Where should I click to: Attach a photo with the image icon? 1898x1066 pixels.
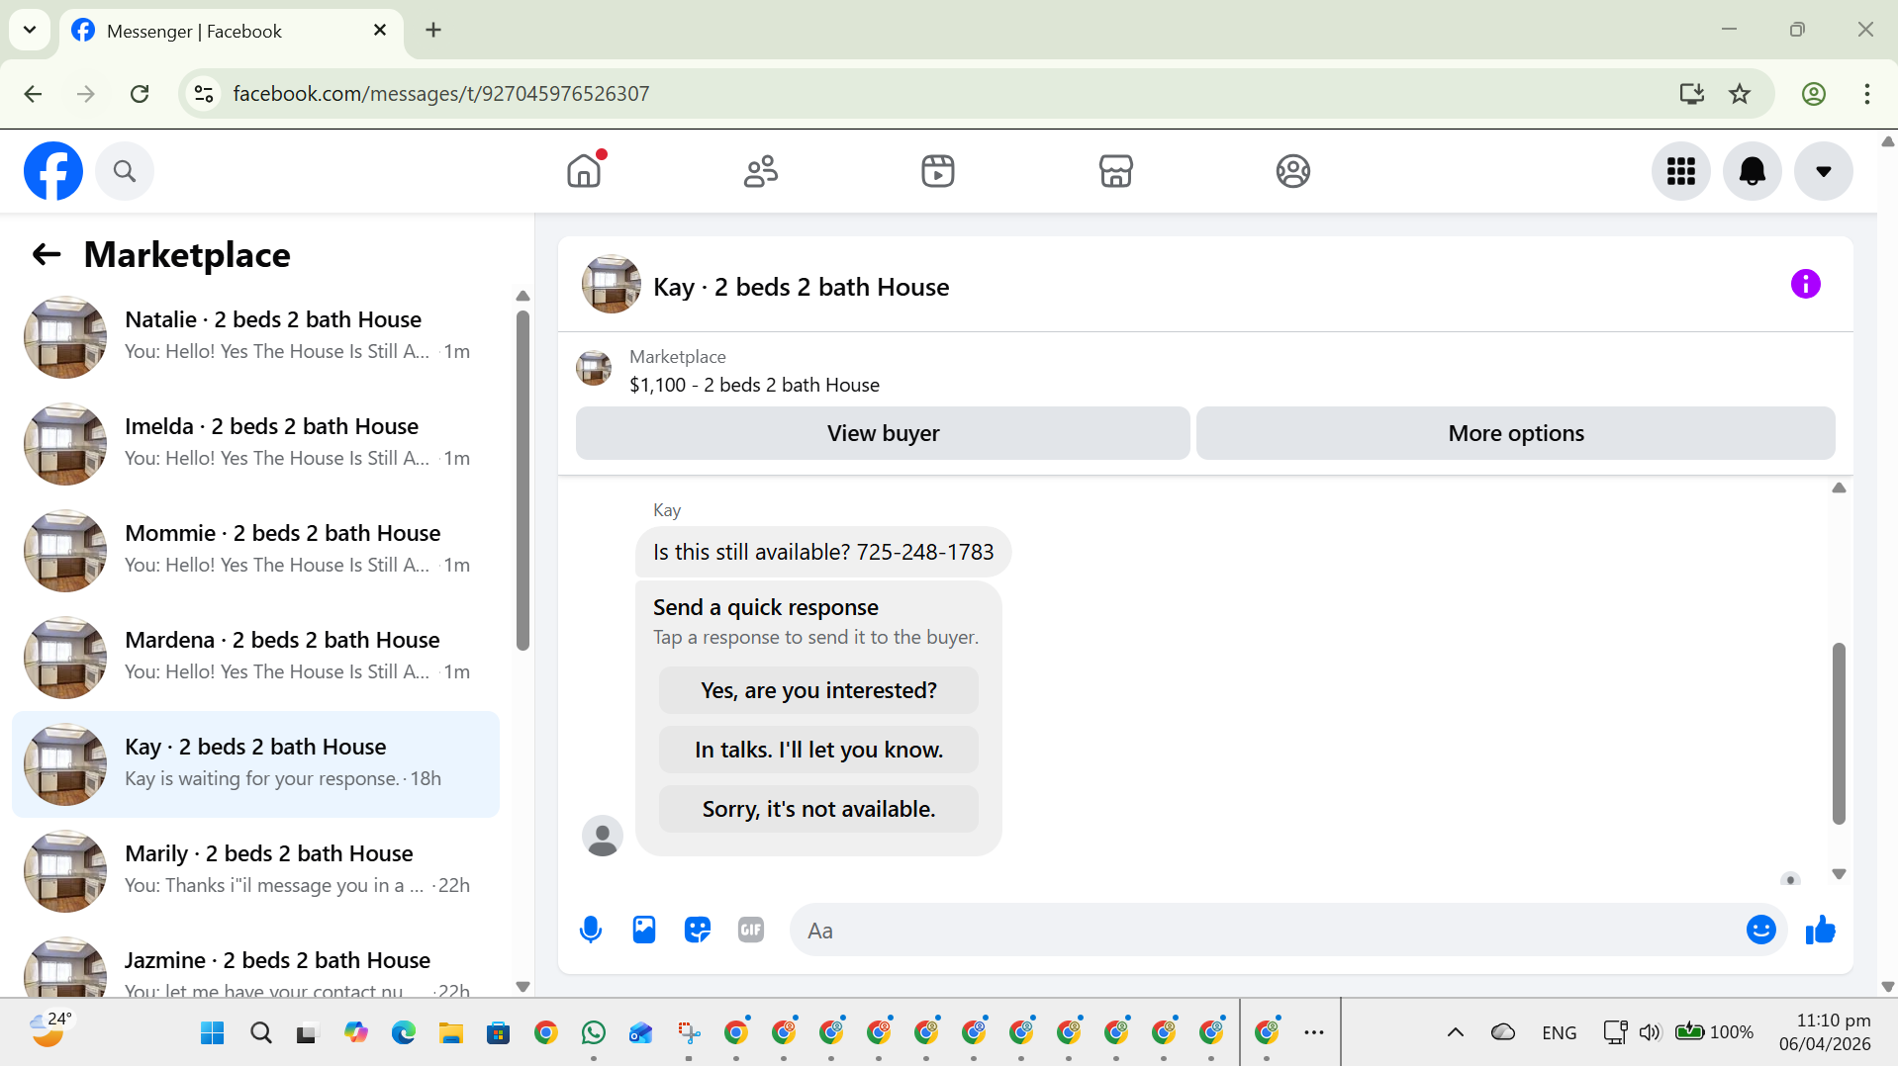pyautogui.click(x=644, y=930)
